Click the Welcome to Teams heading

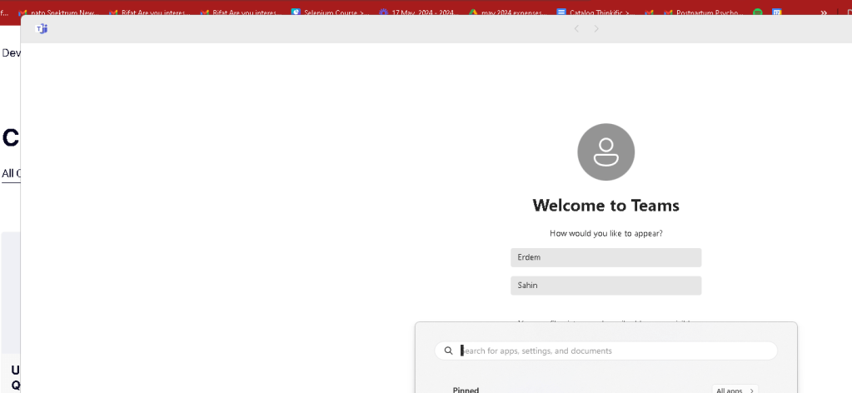605,206
